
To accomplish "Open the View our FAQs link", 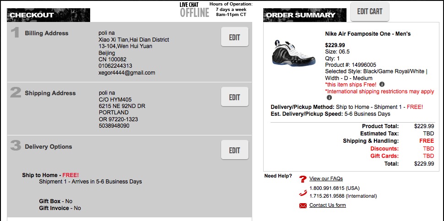I will (326, 179).
